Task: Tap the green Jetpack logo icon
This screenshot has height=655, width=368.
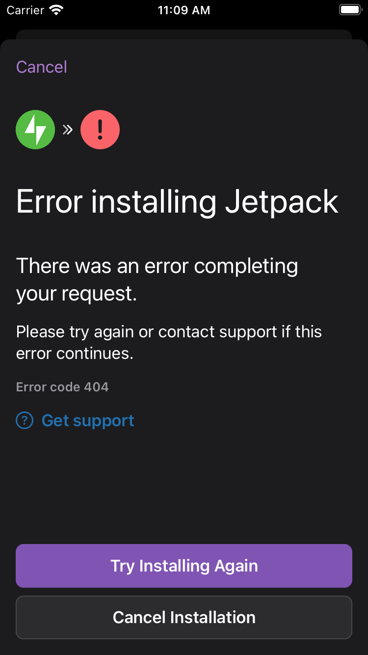Action: coord(35,130)
